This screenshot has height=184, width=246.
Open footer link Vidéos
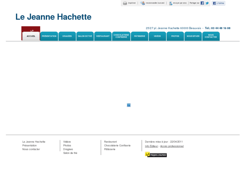(x=67, y=142)
